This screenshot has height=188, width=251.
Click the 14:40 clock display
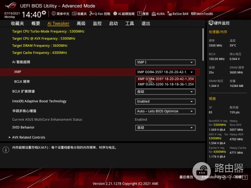tap(31, 15)
